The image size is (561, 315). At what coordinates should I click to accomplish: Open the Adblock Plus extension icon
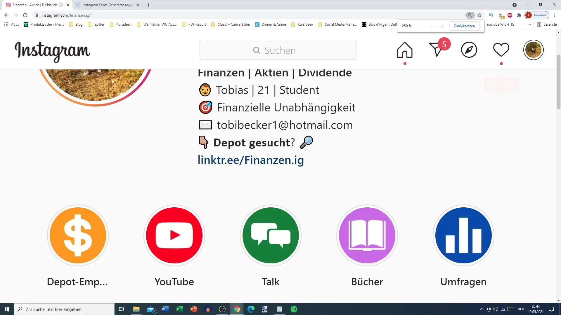pyautogui.click(x=510, y=15)
